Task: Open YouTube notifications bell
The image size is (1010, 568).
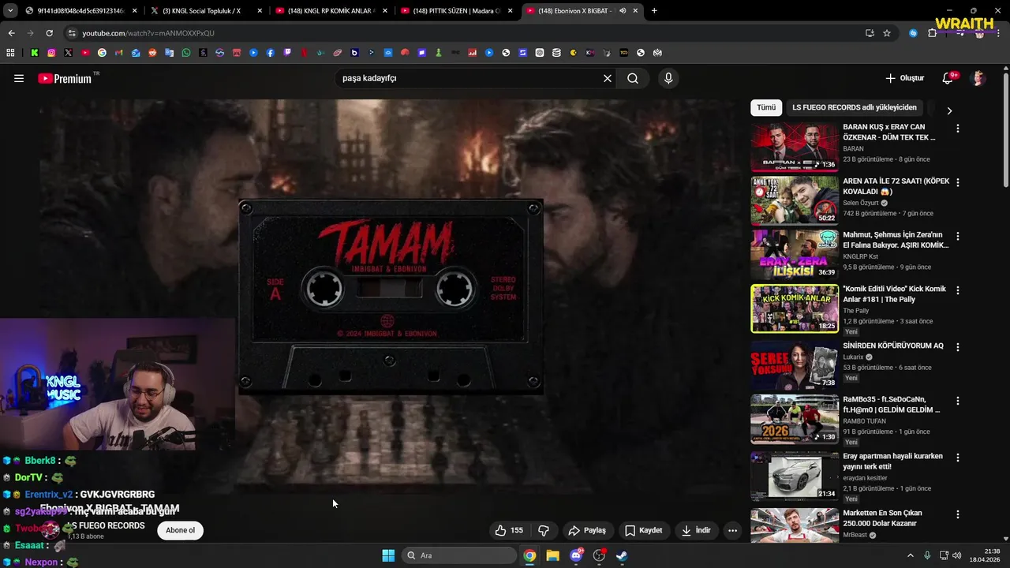Action: click(948, 78)
